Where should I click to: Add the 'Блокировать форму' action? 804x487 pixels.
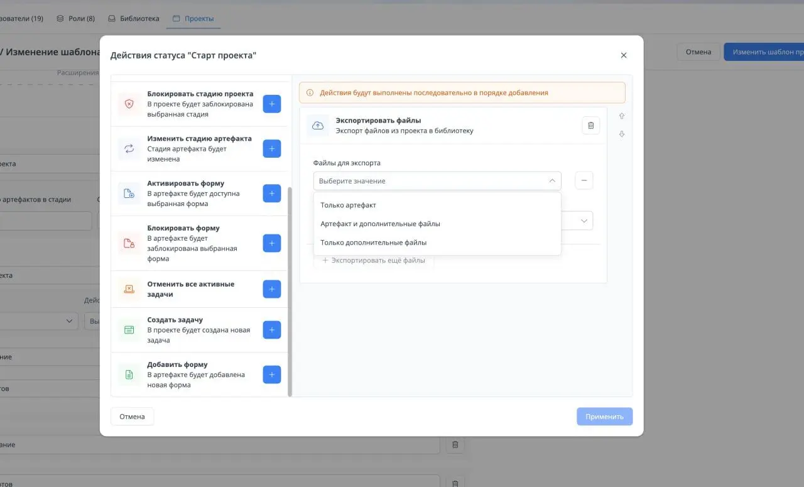point(271,243)
